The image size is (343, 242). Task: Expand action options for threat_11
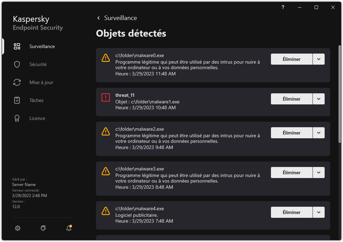click(x=318, y=99)
